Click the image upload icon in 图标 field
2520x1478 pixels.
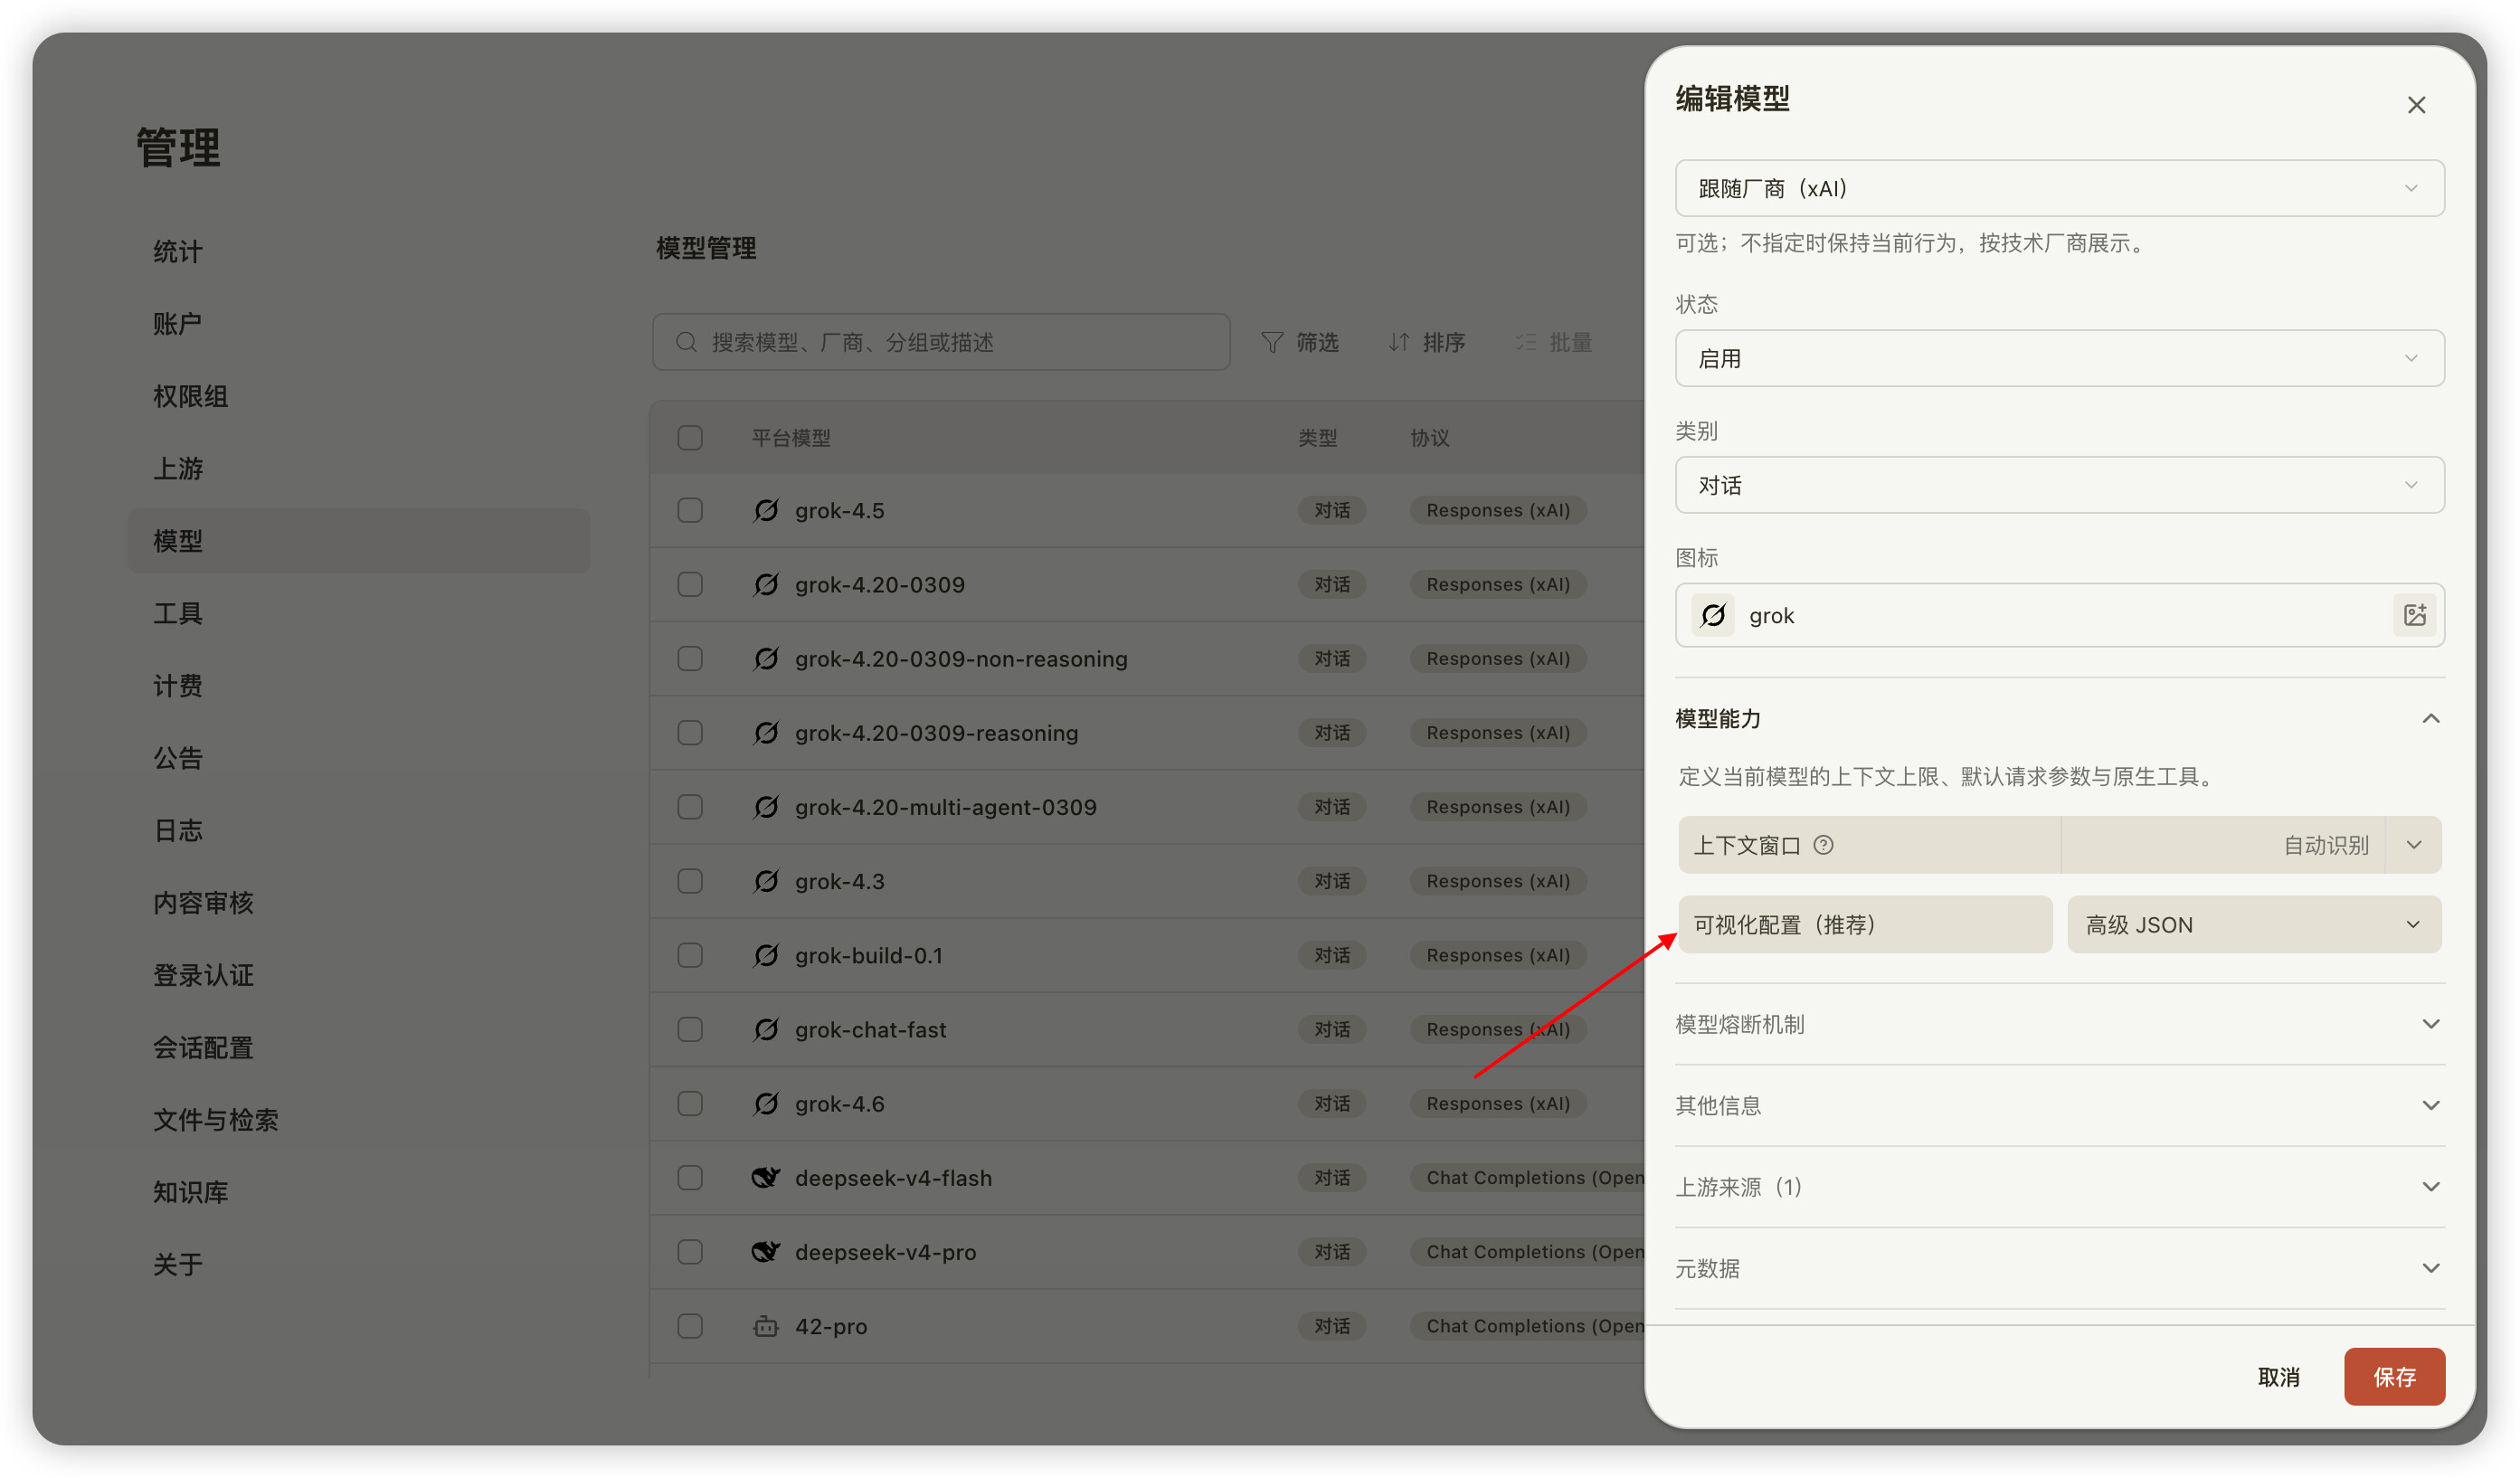click(2414, 615)
